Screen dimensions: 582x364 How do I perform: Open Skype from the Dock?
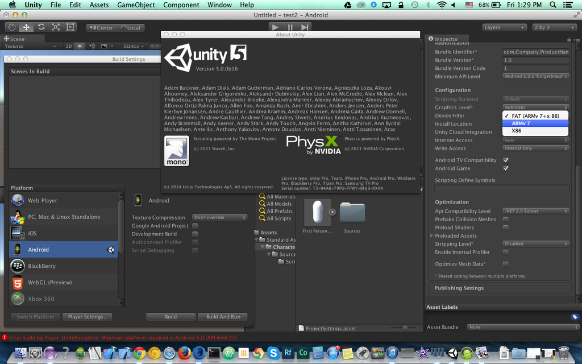(273, 353)
